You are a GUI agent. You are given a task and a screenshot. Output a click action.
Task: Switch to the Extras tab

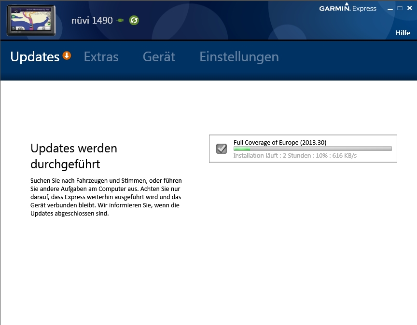tap(101, 57)
